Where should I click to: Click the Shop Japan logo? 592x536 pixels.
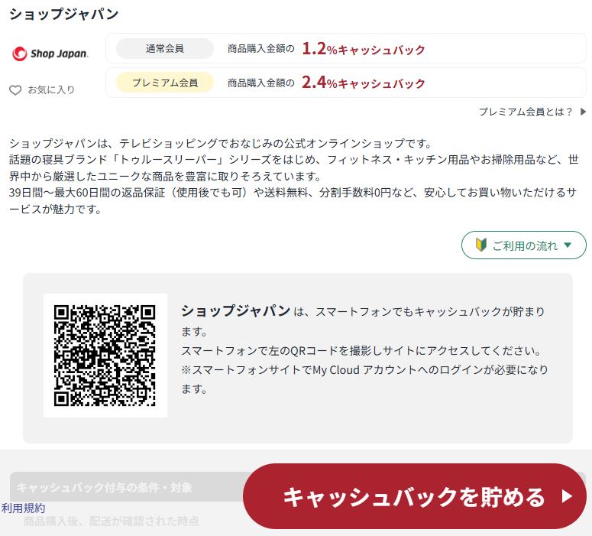[x=50, y=54]
